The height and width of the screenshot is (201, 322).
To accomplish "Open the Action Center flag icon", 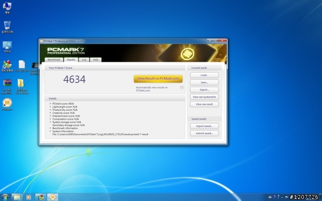I will coord(286,197).
